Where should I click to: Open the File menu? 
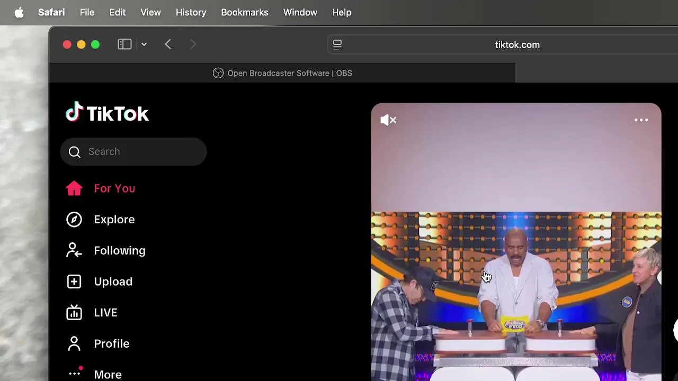click(x=87, y=12)
